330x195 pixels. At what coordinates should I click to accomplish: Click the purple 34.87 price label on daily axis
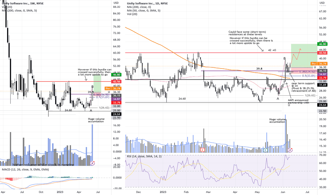323,74
